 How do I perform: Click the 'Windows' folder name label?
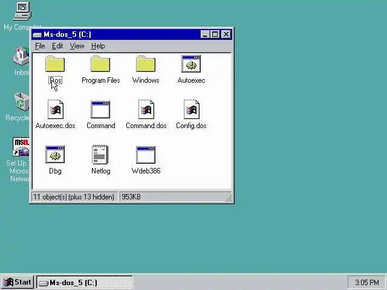(146, 80)
